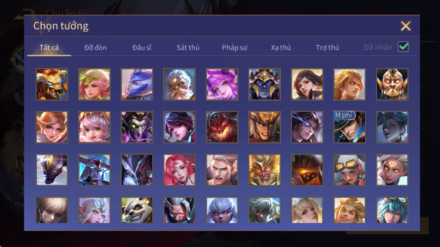
Task: Show the Pháp sư hero list
Action: 234,47
